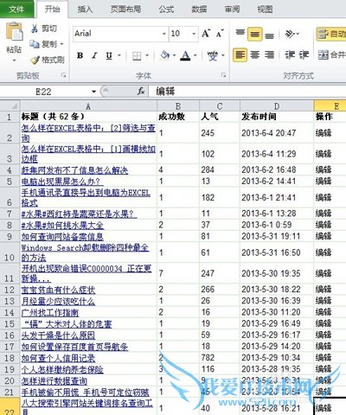This screenshot has height=415, width=346.
Task: Decrease font size with the small A icon
Action: pyautogui.click(x=220, y=34)
